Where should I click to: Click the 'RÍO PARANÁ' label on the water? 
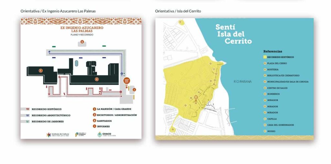point(242,82)
